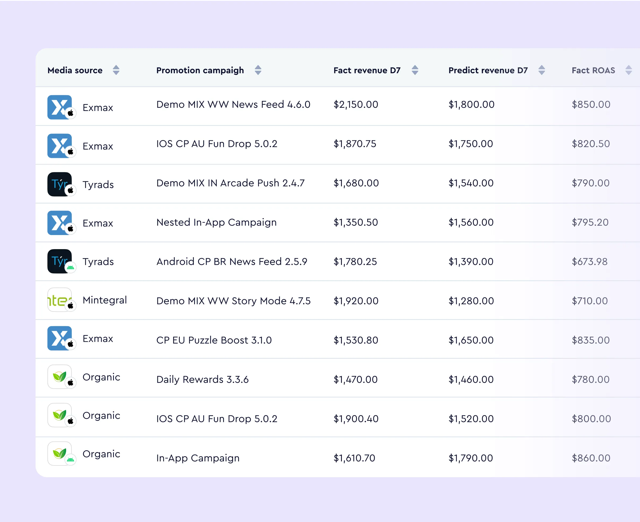The image size is (640, 522).
Task: Open the Demo MIX WW Story Mode 4.7.5 campaign
Action: (x=233, y=300)
